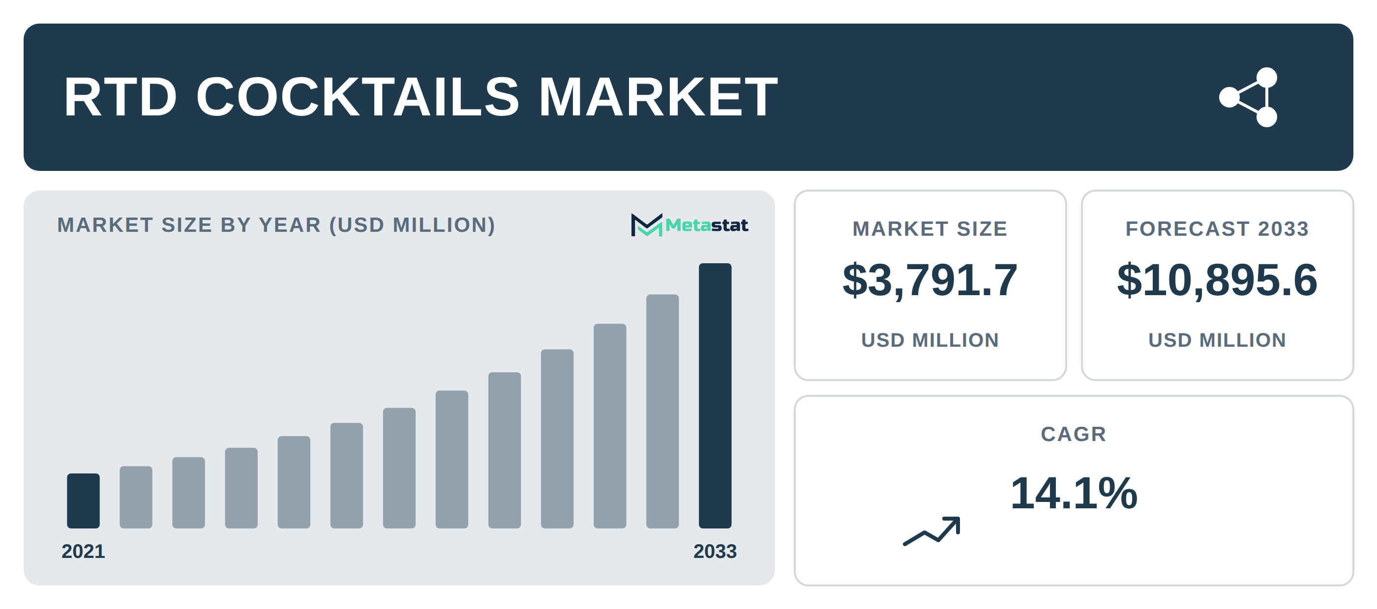Click the tallest gray bar next to 2033
This screenshot has width=1377, height=609.
662,411
